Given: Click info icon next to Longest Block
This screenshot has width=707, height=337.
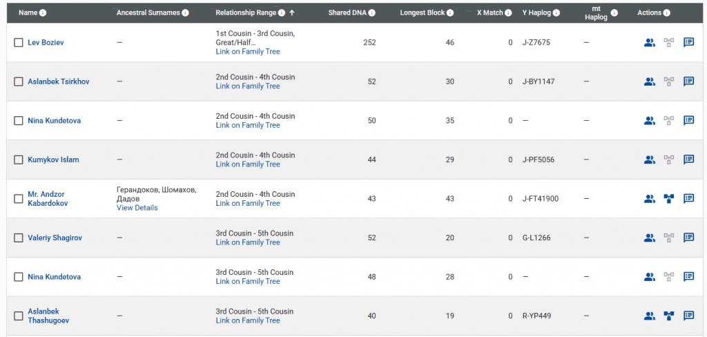Looking at the screenshot, I should pyautogui.click(x=450, y=13).
